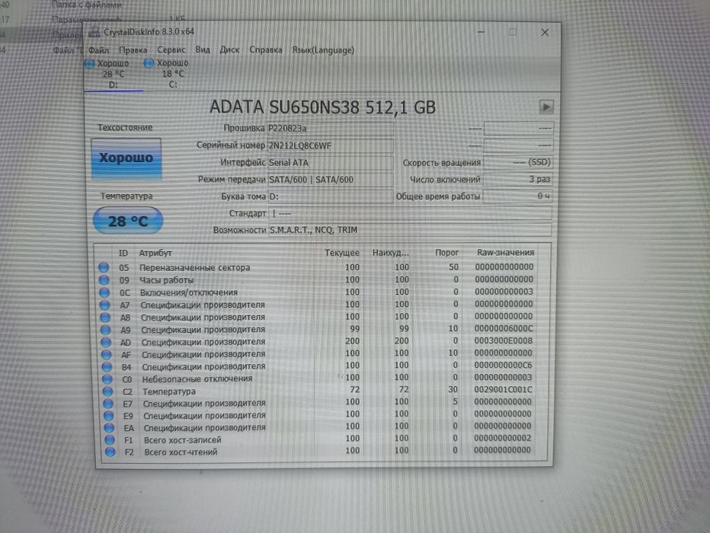This screenshot has width=710, height=533.
Task: Click status icon for attribute E9
Action: click(109, 416)
